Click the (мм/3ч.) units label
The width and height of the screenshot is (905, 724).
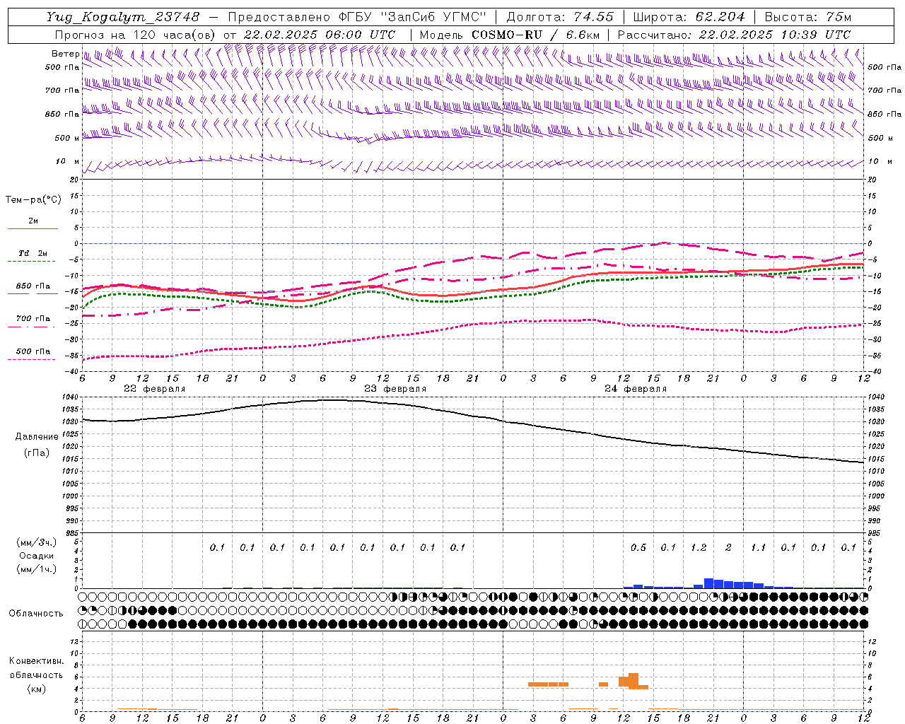point(36,542)
